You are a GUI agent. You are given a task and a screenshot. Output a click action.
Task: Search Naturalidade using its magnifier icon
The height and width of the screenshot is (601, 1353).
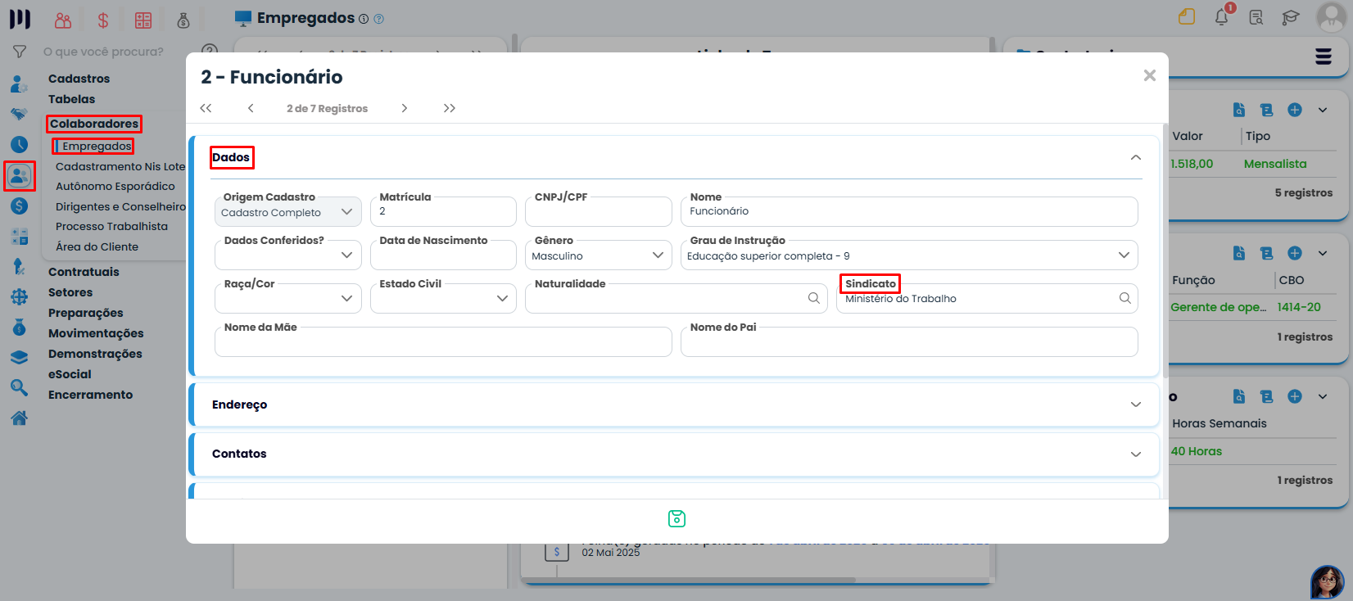(813, 298)
